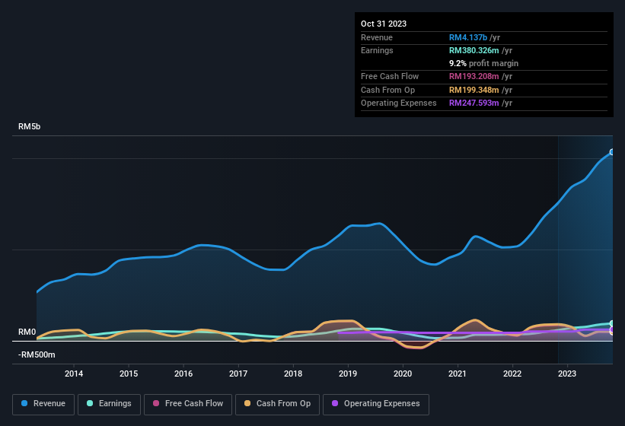Toggle the Free Cash Flow legend item
This screenshot has width=625, height=426.
[x=186, y=404]
